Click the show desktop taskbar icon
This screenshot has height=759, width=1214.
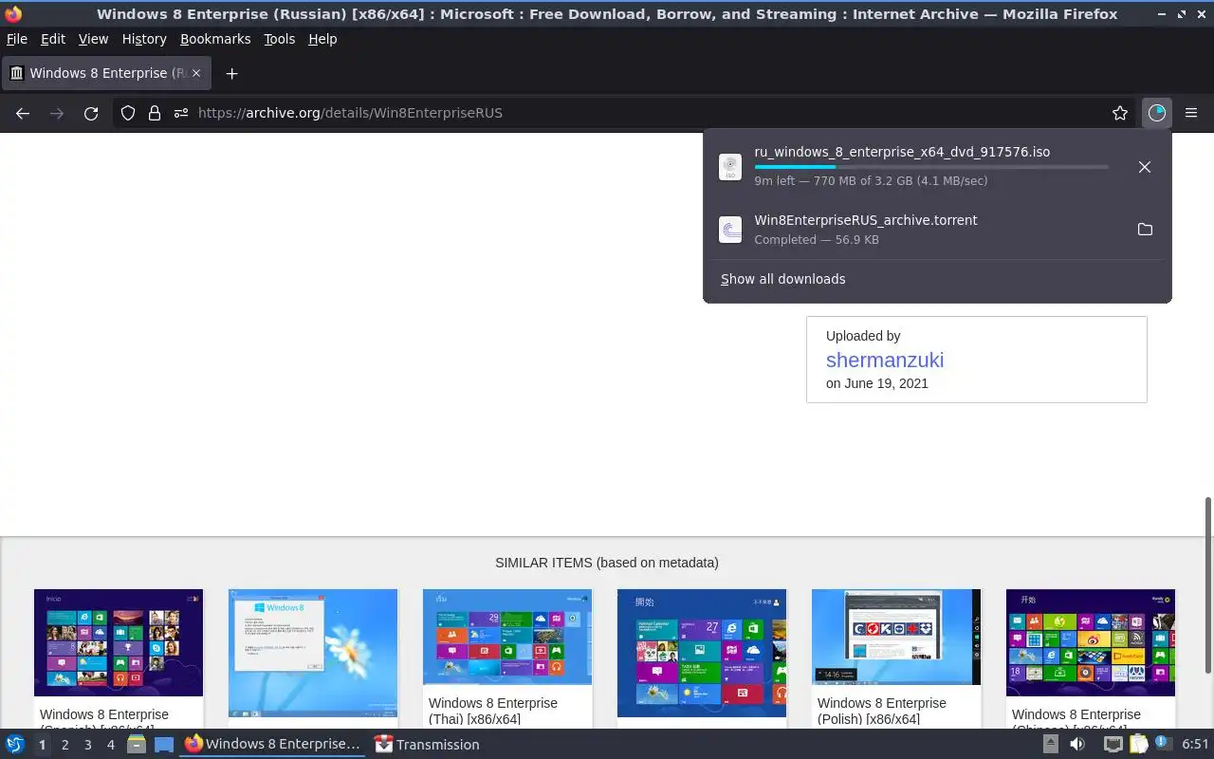tap(164, 745)
